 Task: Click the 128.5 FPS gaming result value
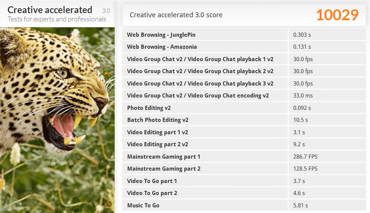pyautogui.click(x=305, y=168)
